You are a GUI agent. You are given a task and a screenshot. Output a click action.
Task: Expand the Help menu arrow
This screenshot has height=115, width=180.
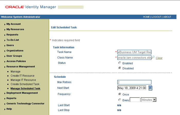5,109
